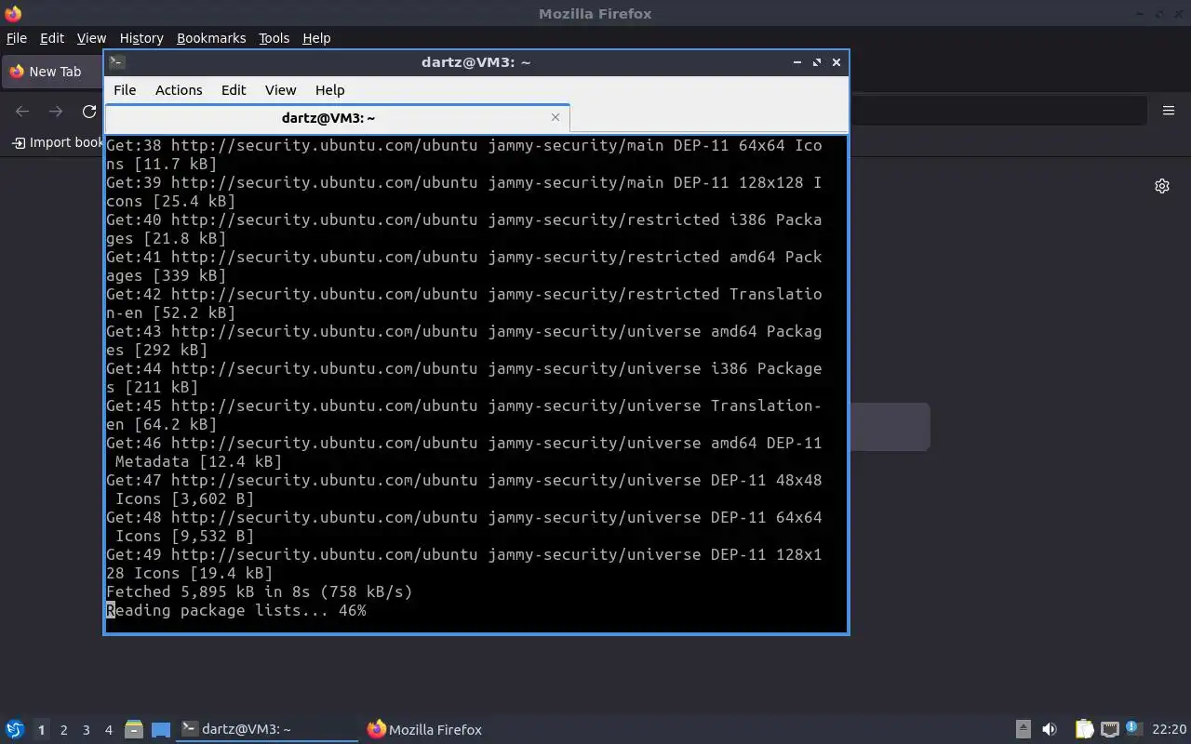
Task: Switch to workspace 2 in taskbar pager
Action: pos(63,730)
